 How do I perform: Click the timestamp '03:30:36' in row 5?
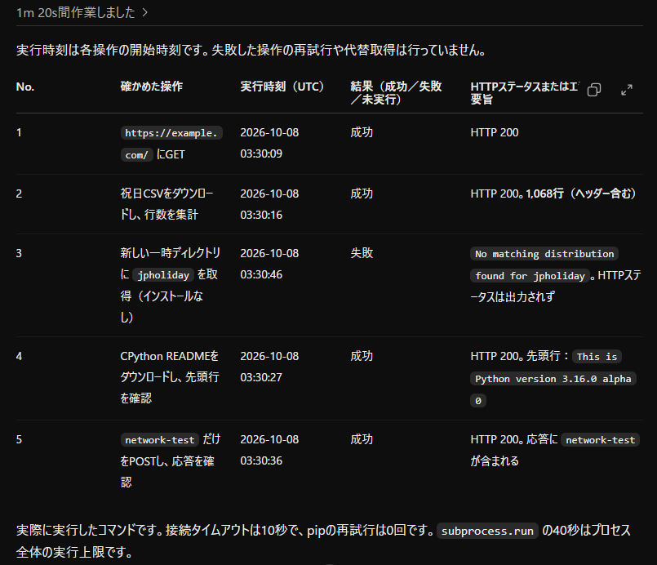point(261,460)
